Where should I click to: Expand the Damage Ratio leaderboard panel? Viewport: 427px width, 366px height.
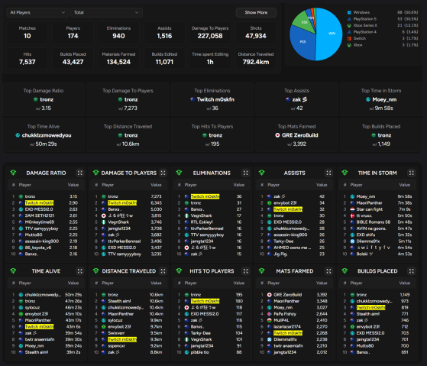pyautogui.click(x=79, y=173)
